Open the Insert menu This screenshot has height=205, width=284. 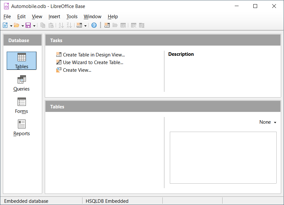(x=54, y=17)
